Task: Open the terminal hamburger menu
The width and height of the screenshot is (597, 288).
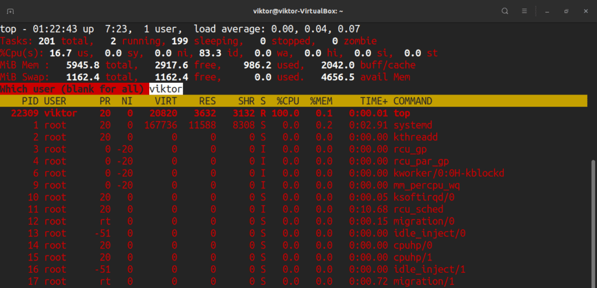Action: click(524, 11)
